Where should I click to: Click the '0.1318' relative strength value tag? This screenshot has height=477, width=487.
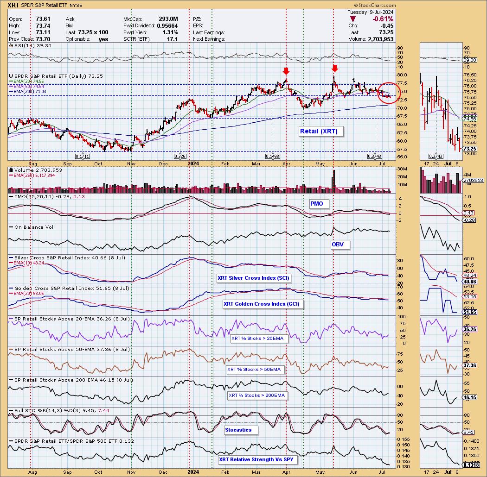pyautogui.click(x=471, y=464)
